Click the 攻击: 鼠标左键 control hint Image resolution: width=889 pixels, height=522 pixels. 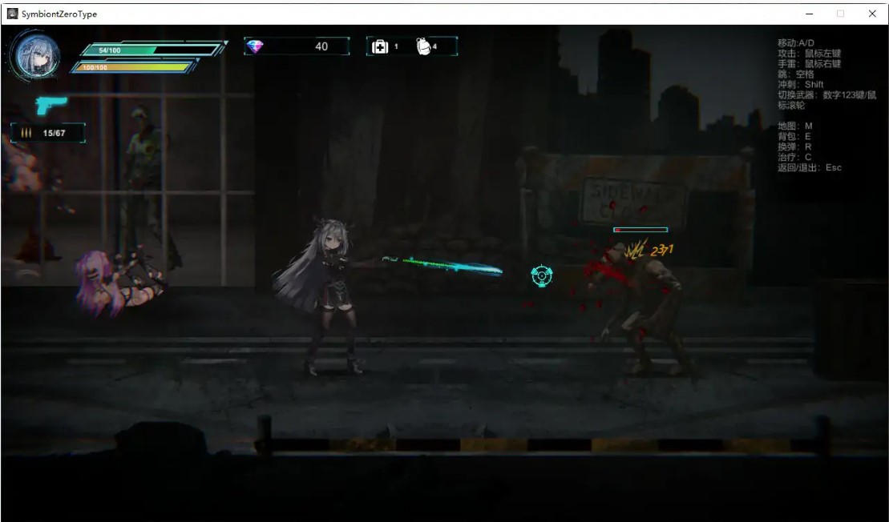809,53
